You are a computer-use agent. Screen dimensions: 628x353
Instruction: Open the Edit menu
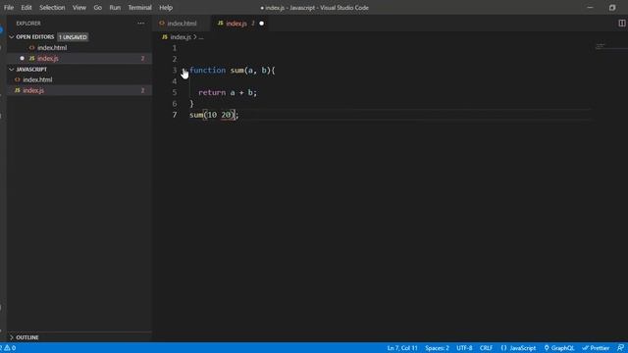[x=26, y=8]
